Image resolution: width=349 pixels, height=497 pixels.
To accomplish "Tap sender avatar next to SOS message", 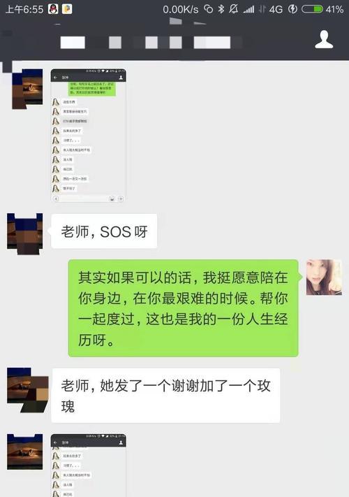I will (x=24, y=234).
